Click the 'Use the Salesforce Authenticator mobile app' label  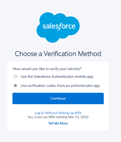57,77
